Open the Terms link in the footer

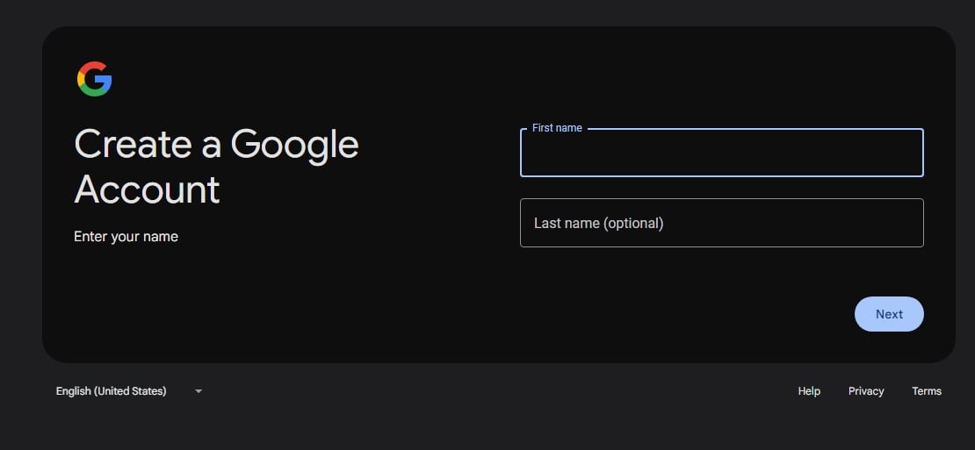point(927,391)
